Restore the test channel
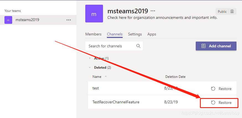The width and height of the screenshot is (242, 118). tap(221, 89)
